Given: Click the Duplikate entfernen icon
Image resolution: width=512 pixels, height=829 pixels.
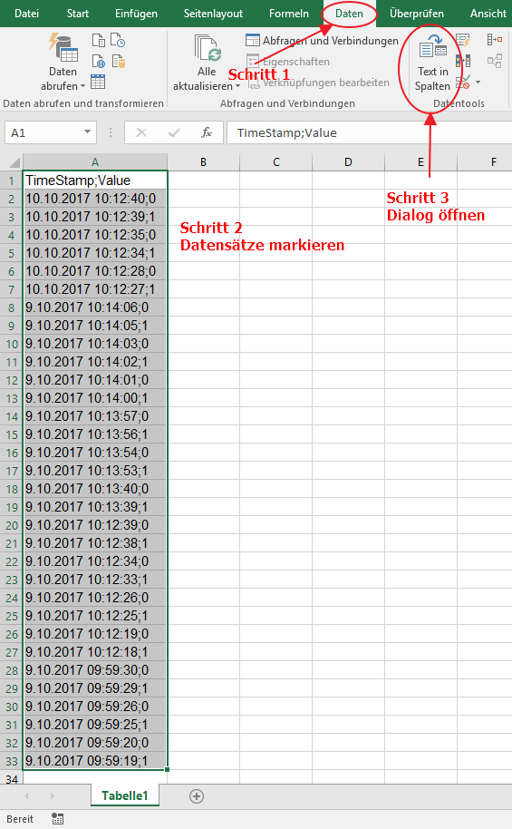Looking at the screenshot, I should point(463,61).
